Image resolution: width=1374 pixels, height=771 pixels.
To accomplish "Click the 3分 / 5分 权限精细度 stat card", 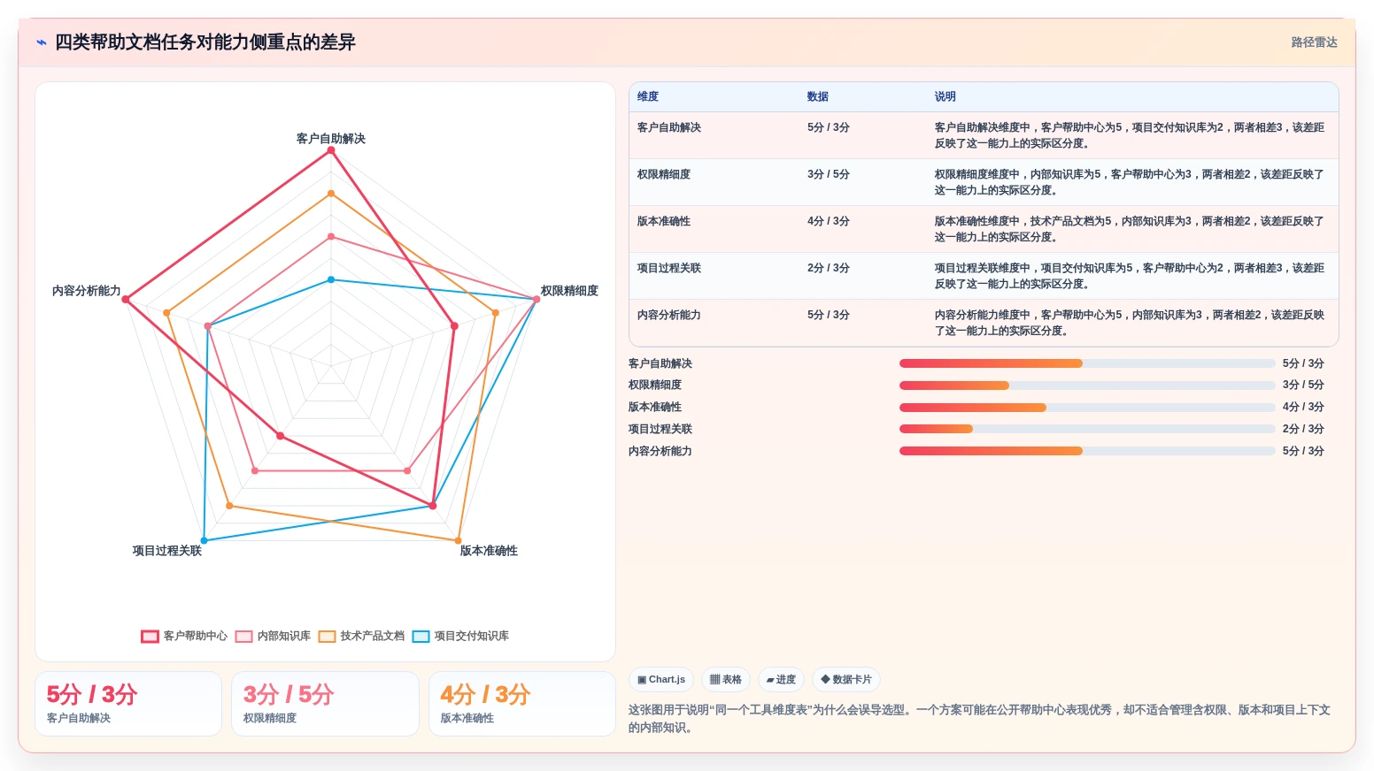I will pos(325,704).
